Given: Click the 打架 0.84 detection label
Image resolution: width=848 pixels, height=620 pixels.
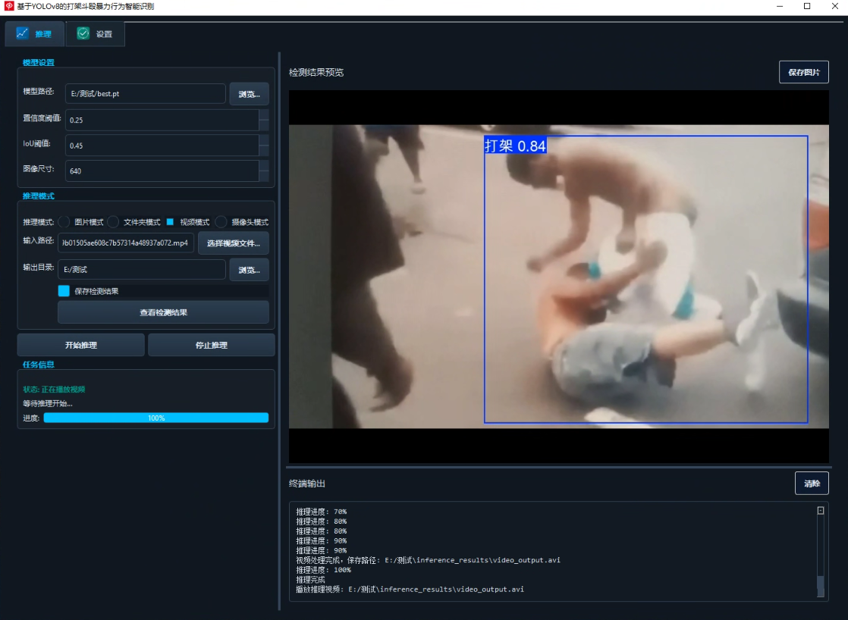Looking at the screenshot, I should click(515, 146).
